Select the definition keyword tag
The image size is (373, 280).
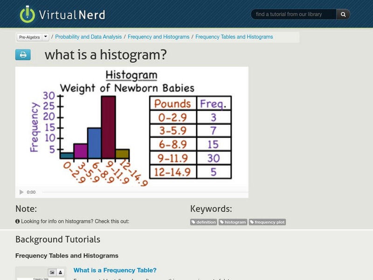[x=205, y=222]
